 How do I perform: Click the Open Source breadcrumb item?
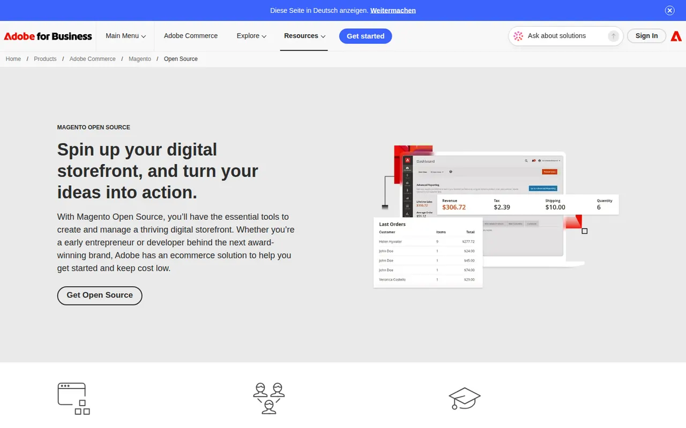[x=181, y=59]
